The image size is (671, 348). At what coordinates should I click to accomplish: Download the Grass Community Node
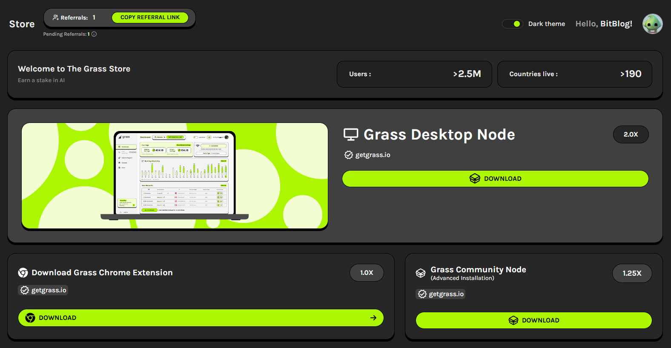pyautogui.click(x=533, y=320)
